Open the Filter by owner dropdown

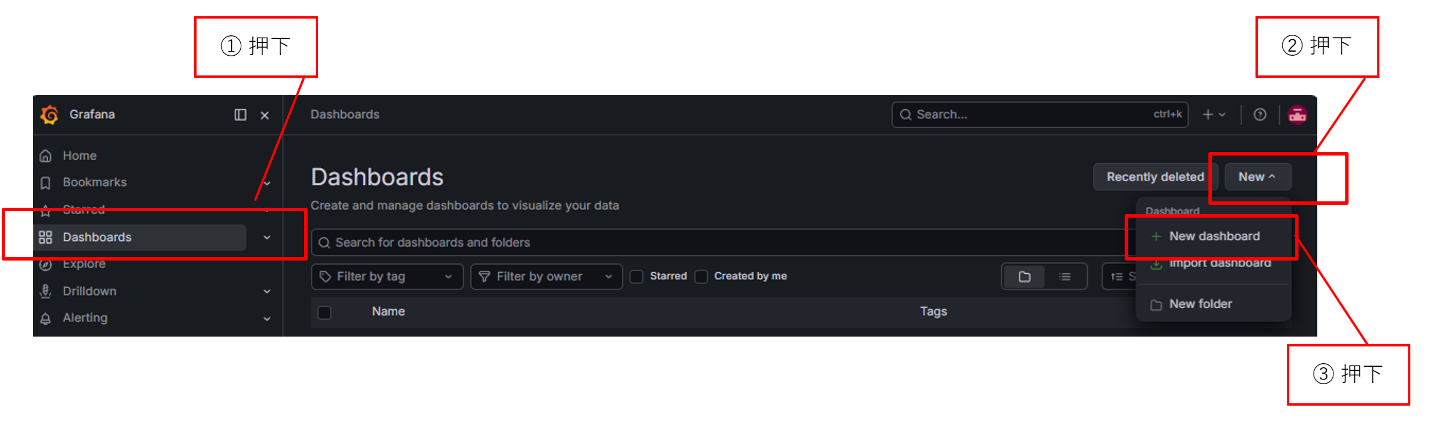coord(546,277)
